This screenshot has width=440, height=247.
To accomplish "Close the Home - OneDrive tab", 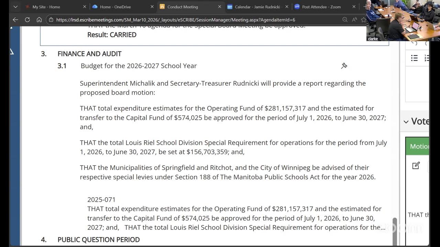I will point(152,7).
